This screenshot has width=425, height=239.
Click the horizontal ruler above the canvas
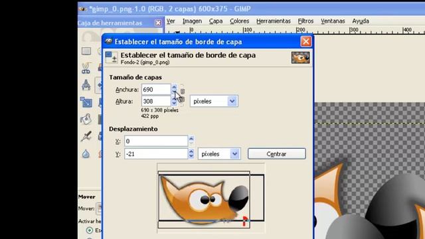295,30
